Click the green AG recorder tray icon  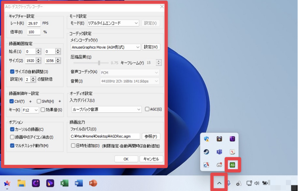(232, 165)
